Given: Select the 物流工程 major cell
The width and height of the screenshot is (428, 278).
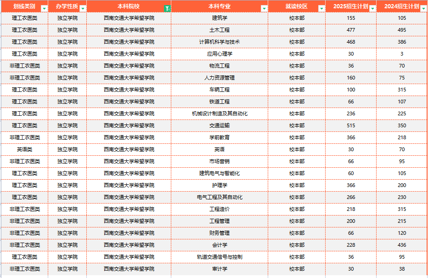Looking at the screenshot, I should click(220, 66).
